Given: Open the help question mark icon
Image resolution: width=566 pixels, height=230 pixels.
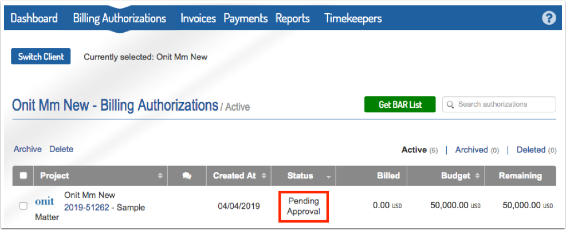Looking at the screenshot, I should 549,18.
